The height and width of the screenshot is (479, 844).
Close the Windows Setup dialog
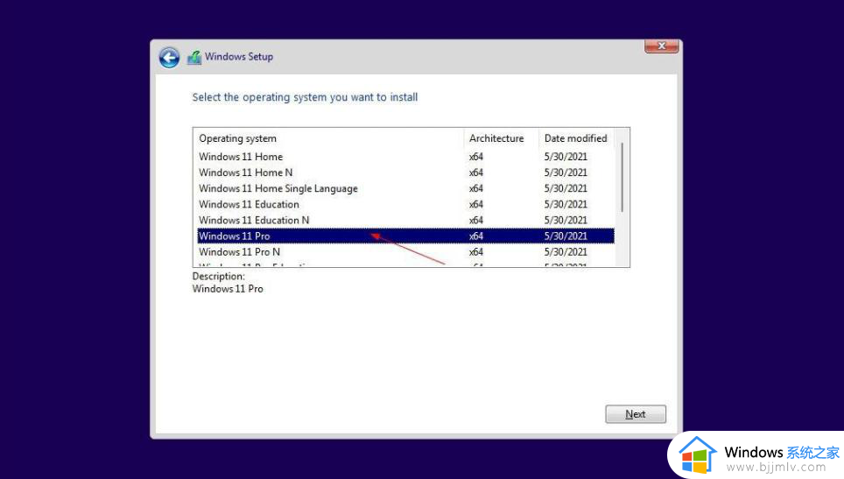[662, 46]
